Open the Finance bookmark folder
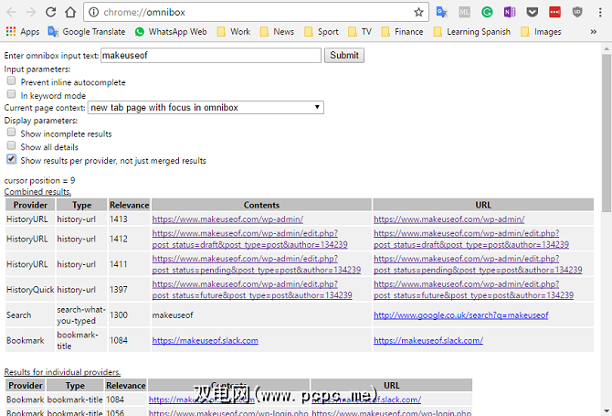This screenshot has width=612, height=416. point(402,32)
